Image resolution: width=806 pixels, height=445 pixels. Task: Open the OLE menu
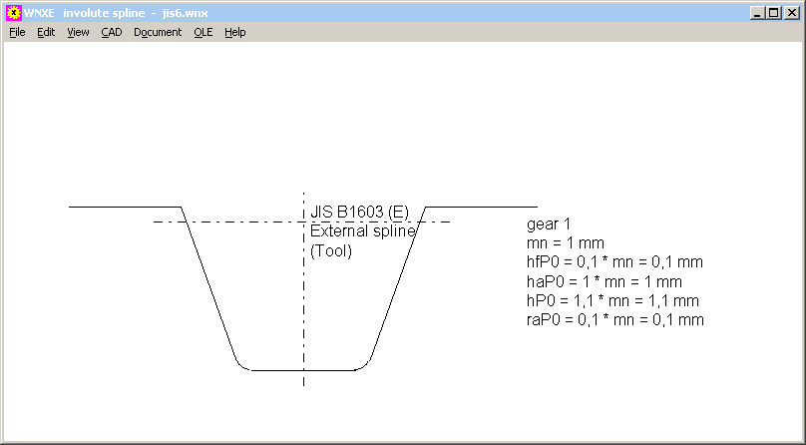tap(203, 32)
